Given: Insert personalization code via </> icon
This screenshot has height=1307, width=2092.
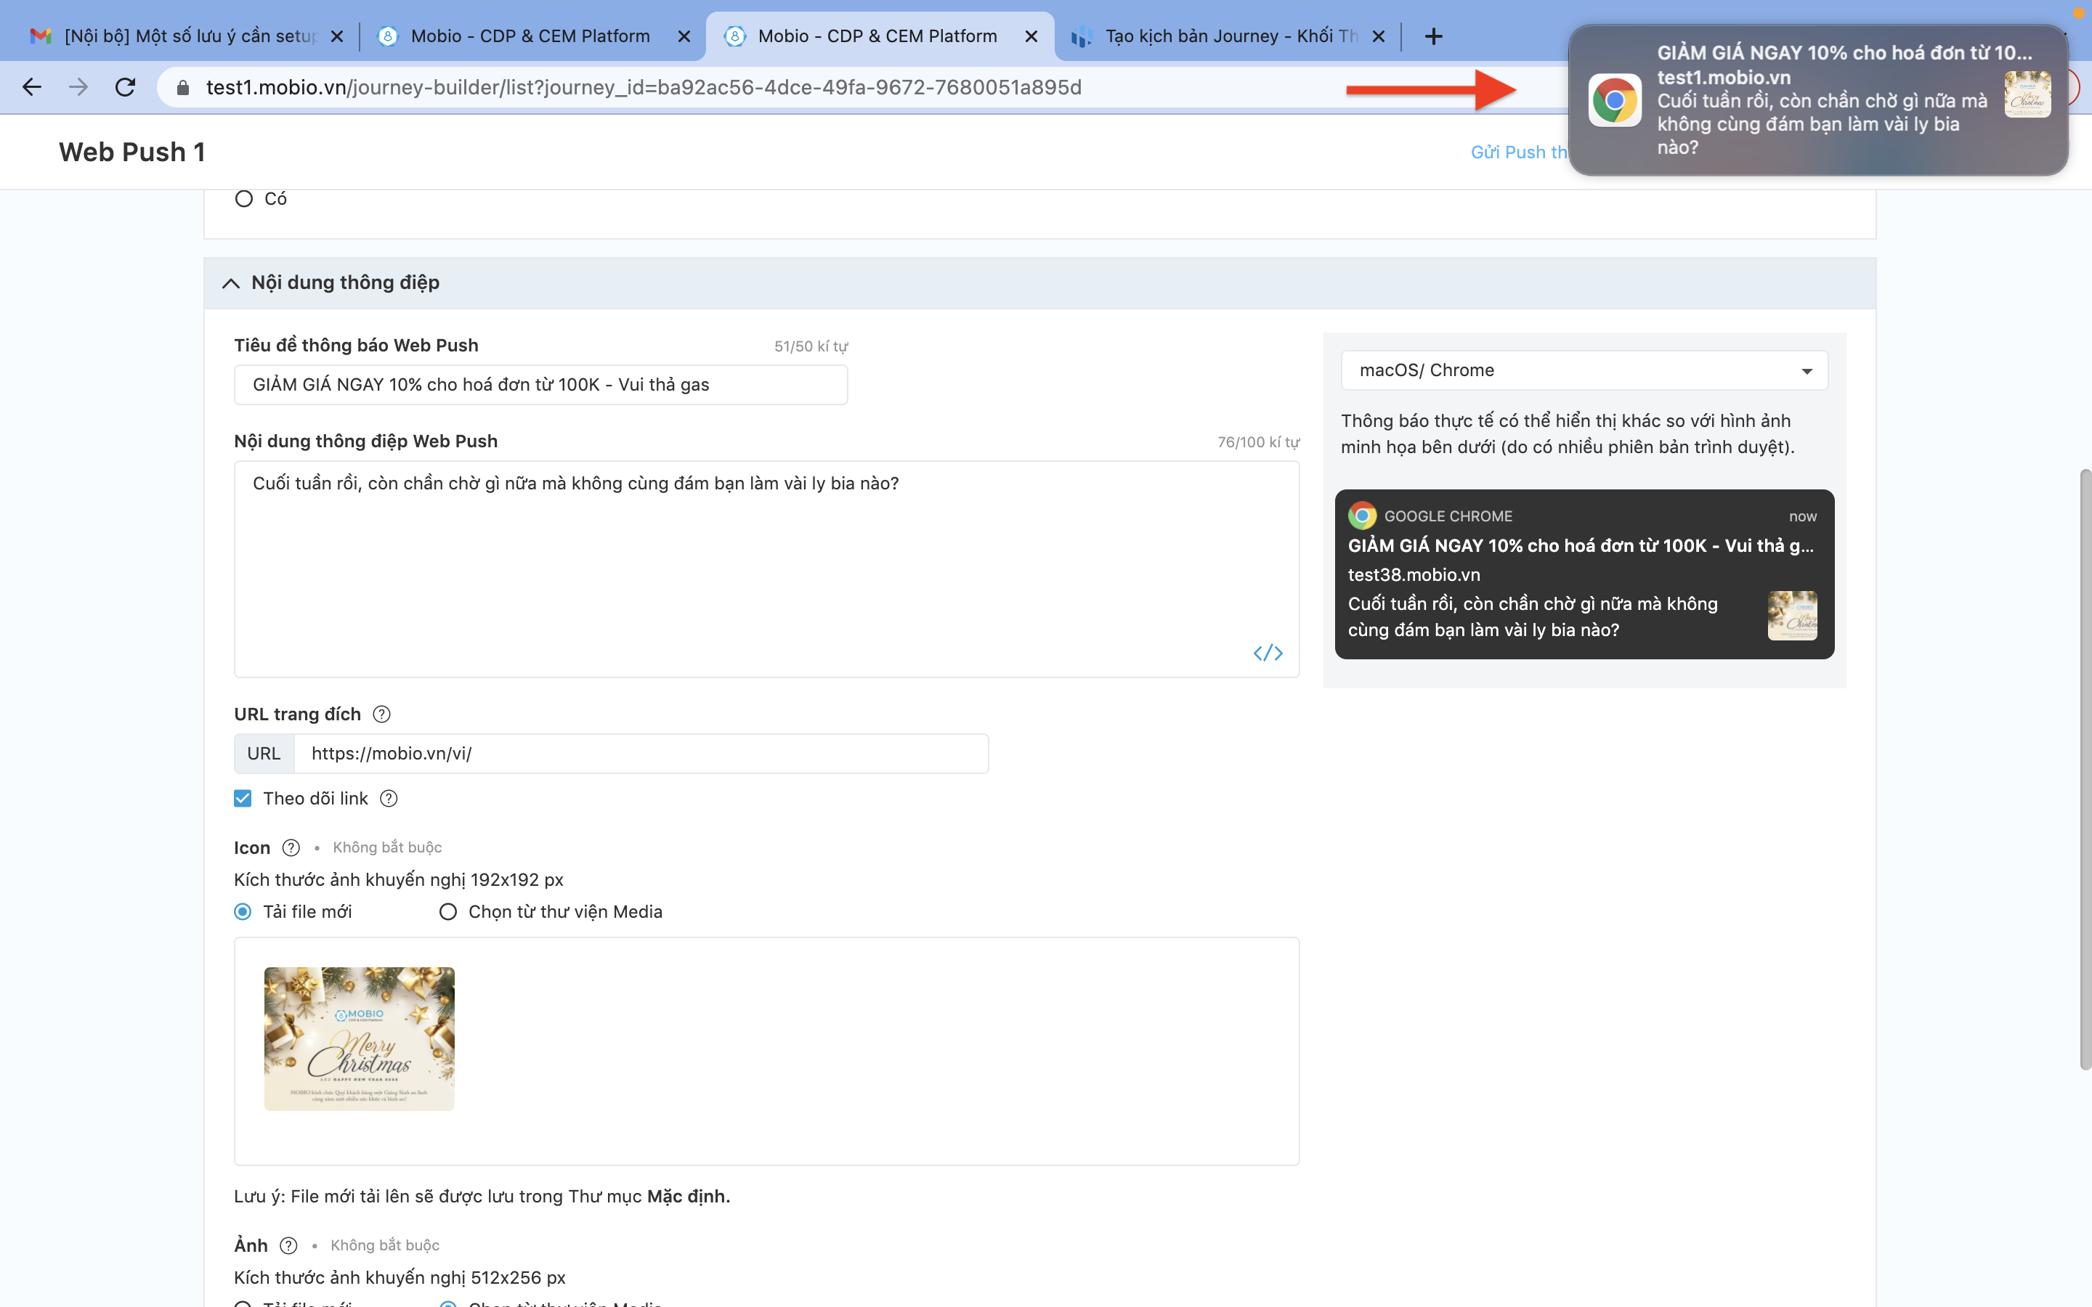Looking at the screenshot, I should (1268, 653).
